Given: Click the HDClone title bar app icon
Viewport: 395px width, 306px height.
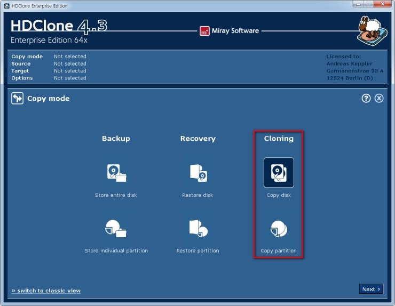Looking at the screenshot, I should (7, 5).
